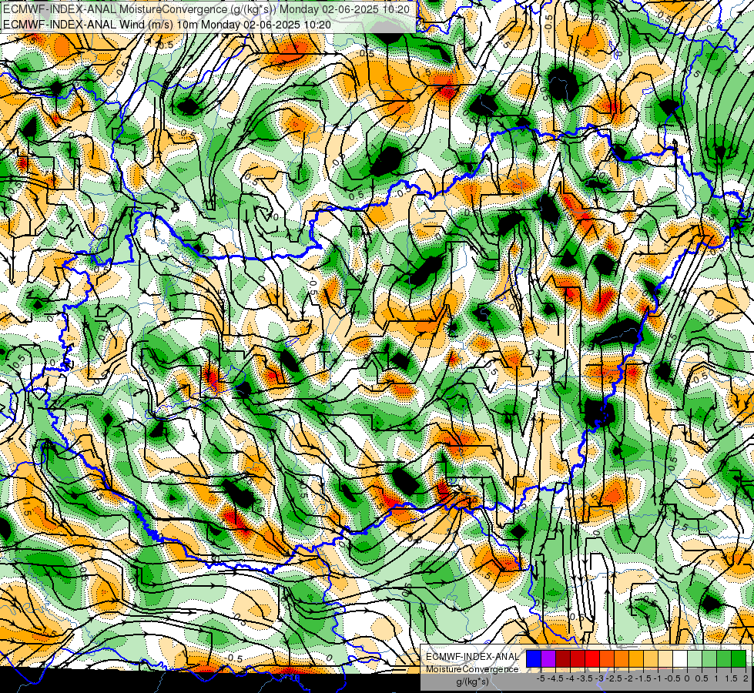The image size is (754, 693).
Task: Select the palest green legend swatch
Action: pos(695,658)
